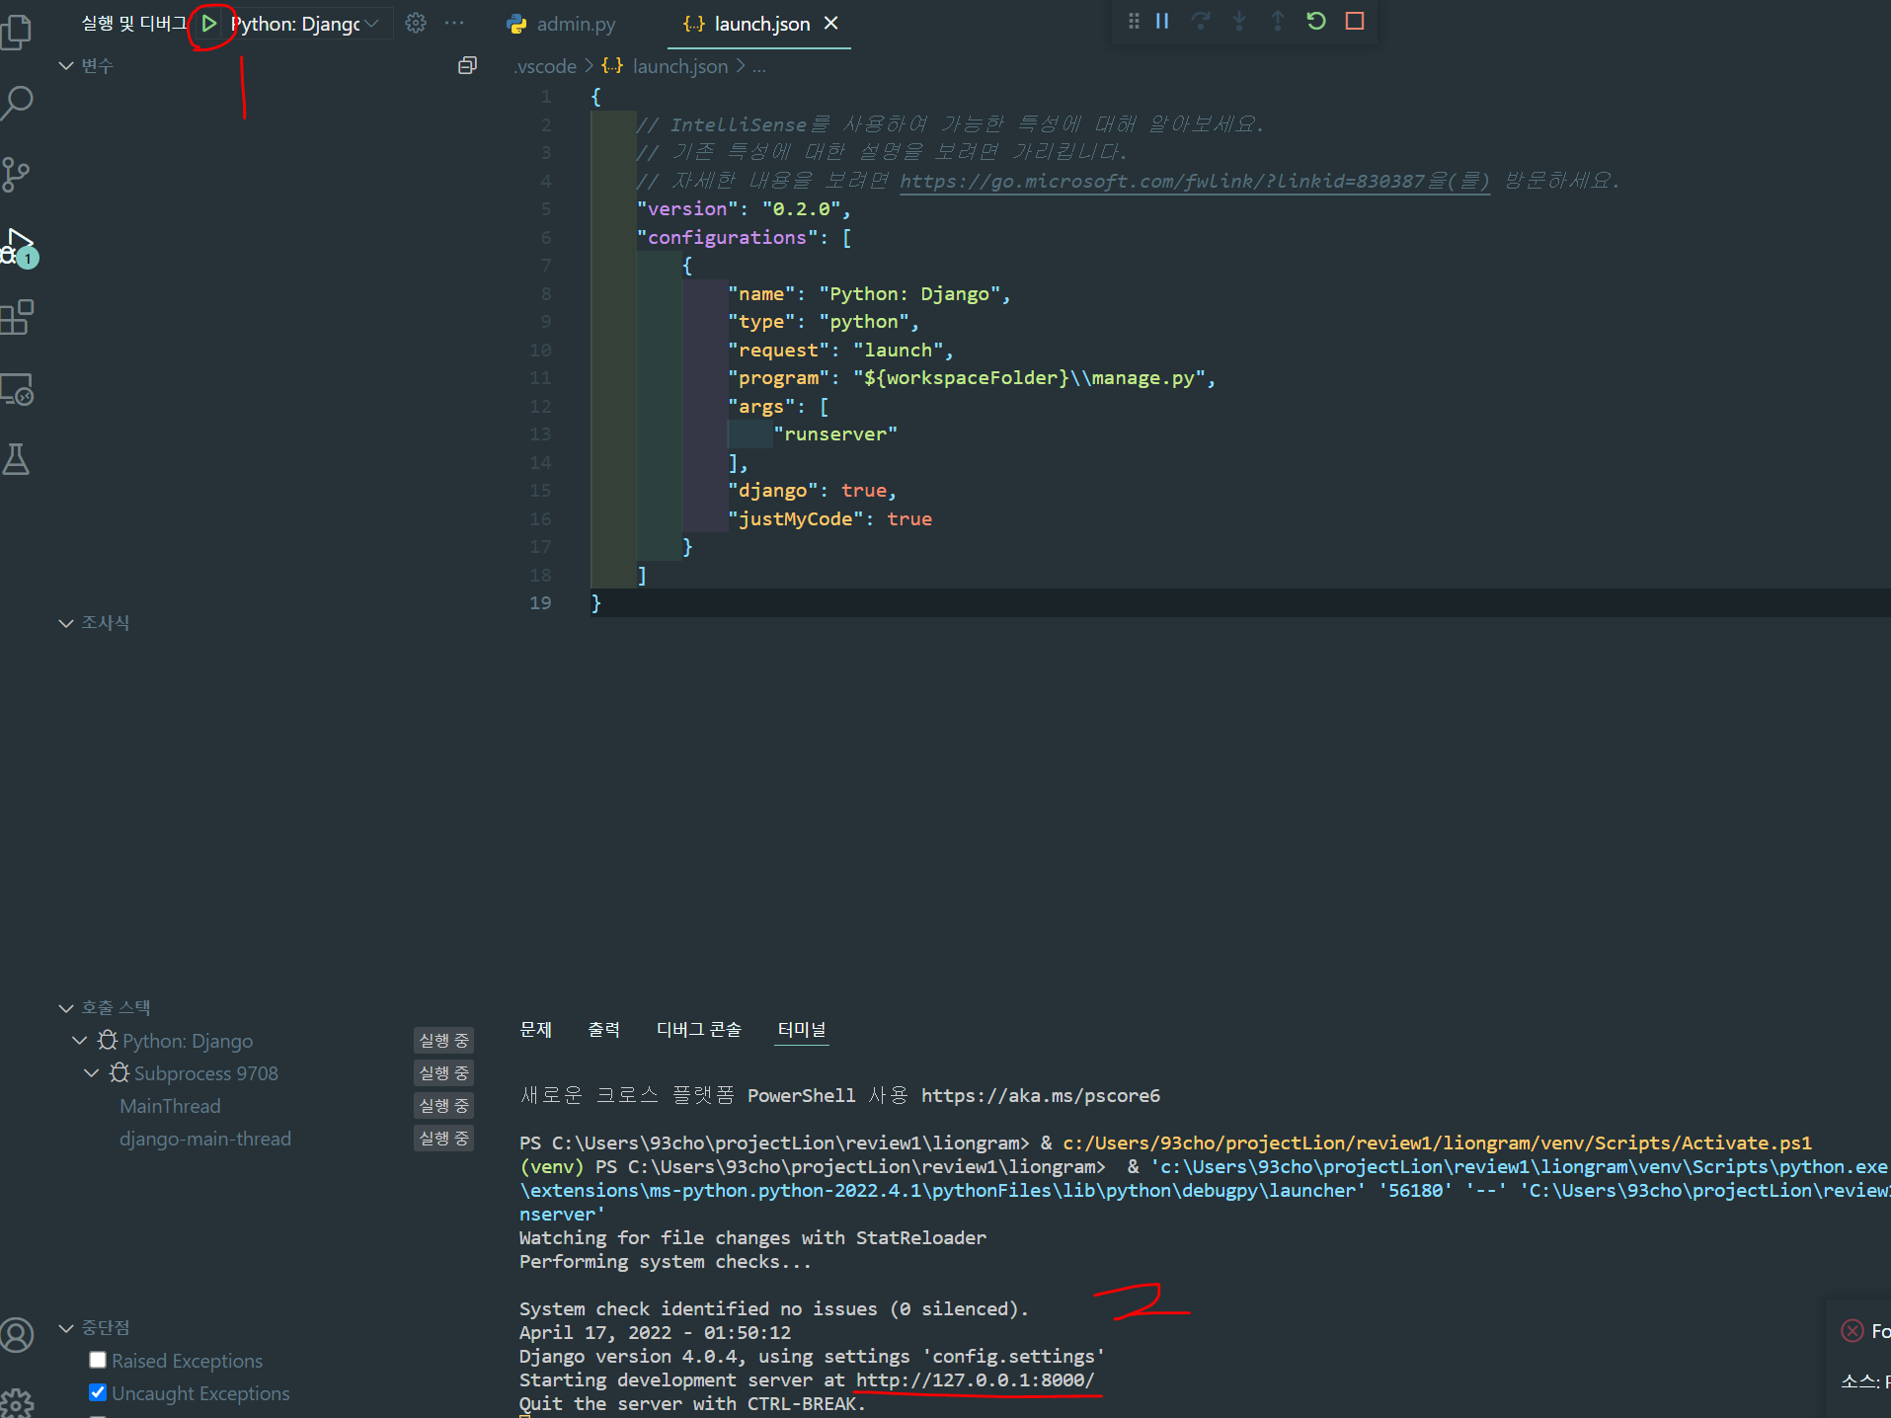Stop the debug session
Image resolution: width=1891 pixels, height=1418 pixels.
point(1355,21)
